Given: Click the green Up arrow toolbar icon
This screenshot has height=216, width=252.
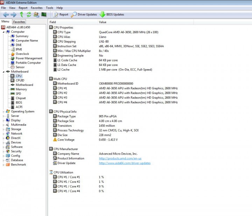Looking at the screenshot, I should pyautogui.click(x=21, y=14).
